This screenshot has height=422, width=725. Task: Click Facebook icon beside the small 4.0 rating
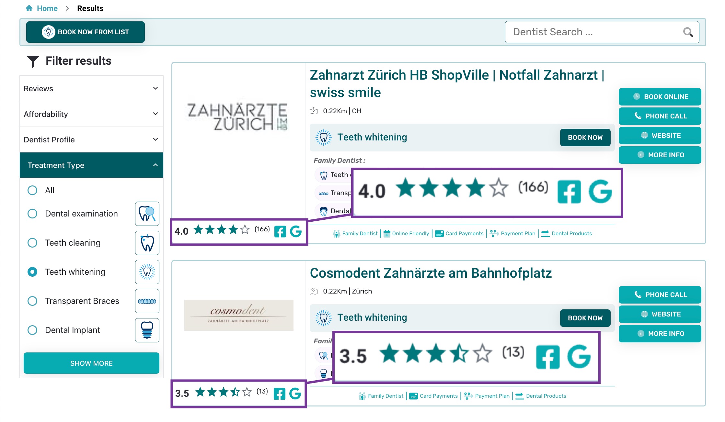[280, 231]
